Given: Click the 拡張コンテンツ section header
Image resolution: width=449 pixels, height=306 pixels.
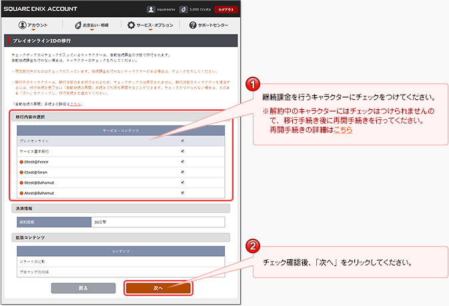Looking at the screenshot, I should point(121,237).
